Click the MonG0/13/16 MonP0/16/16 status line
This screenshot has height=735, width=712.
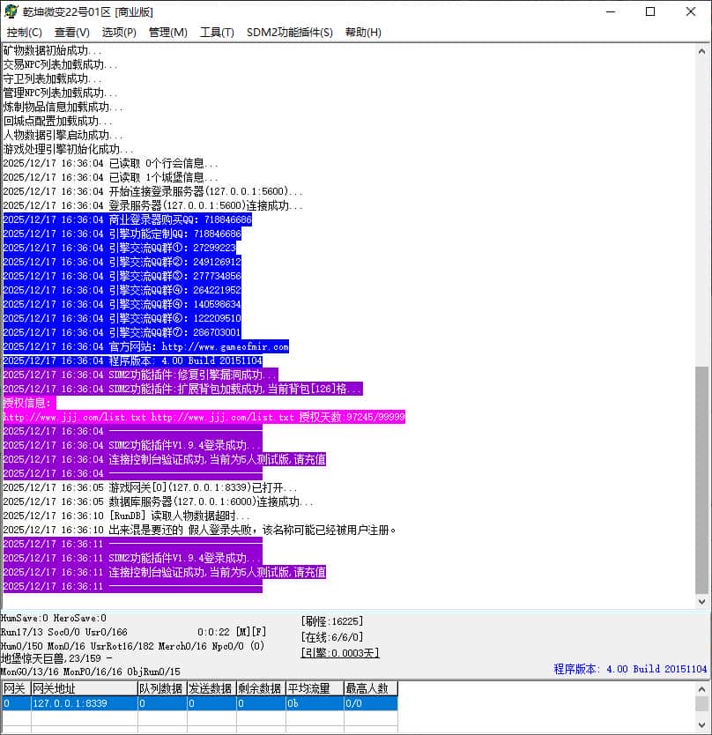91,672
